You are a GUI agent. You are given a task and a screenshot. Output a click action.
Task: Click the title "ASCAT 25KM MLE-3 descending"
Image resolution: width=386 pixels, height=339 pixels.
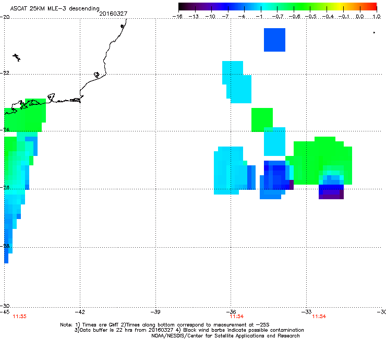(x=55, y=8)
